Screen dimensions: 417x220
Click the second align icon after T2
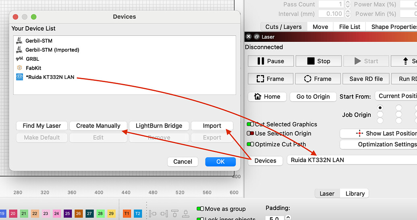(164, 214)
